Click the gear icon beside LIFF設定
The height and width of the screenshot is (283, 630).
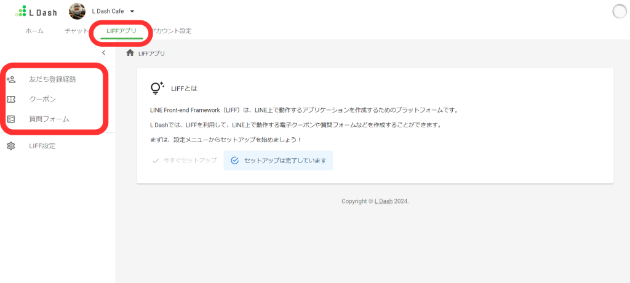pyautogui.click(x=11, y=146)
